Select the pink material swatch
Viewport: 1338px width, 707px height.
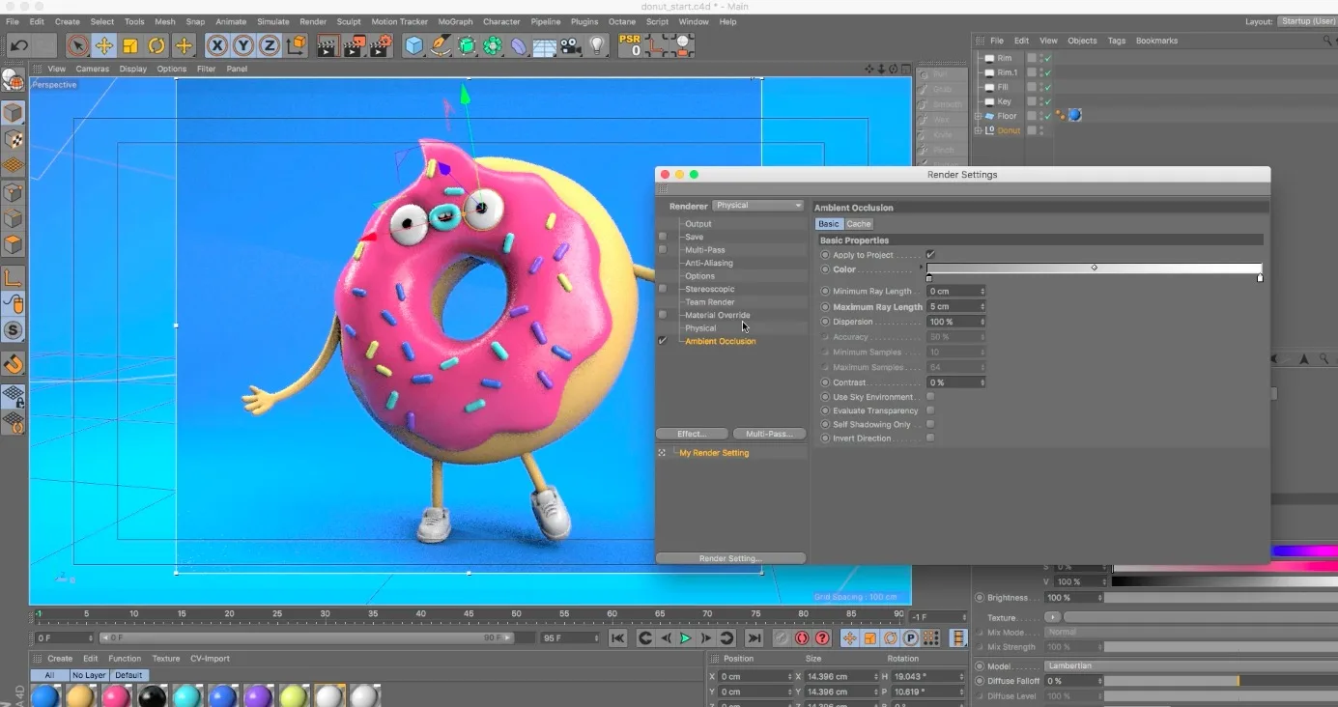click(x=117, y=695)
